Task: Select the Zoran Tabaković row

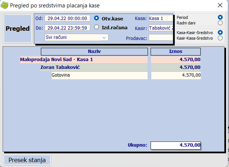Action: 94,67
